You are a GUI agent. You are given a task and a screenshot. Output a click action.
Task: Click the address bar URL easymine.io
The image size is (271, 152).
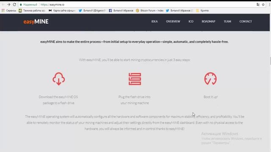coord(53,5)
